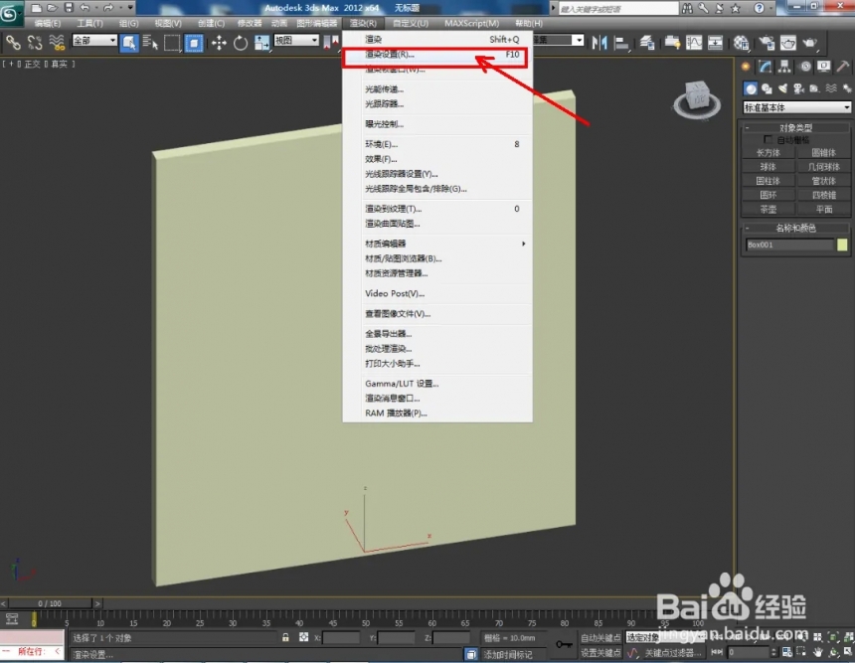This screenshot has width=855, height=663.
Task: Choose Gamma/LUT 设置... menu entry
Action: point(437,384)
